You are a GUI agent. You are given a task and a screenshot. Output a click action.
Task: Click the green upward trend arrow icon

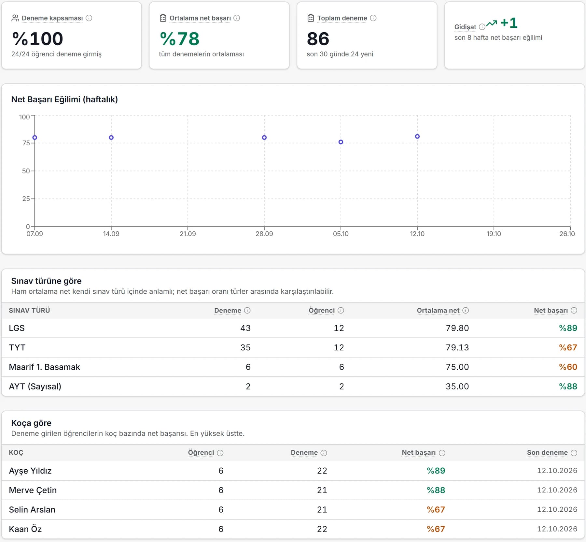(492, 23)
